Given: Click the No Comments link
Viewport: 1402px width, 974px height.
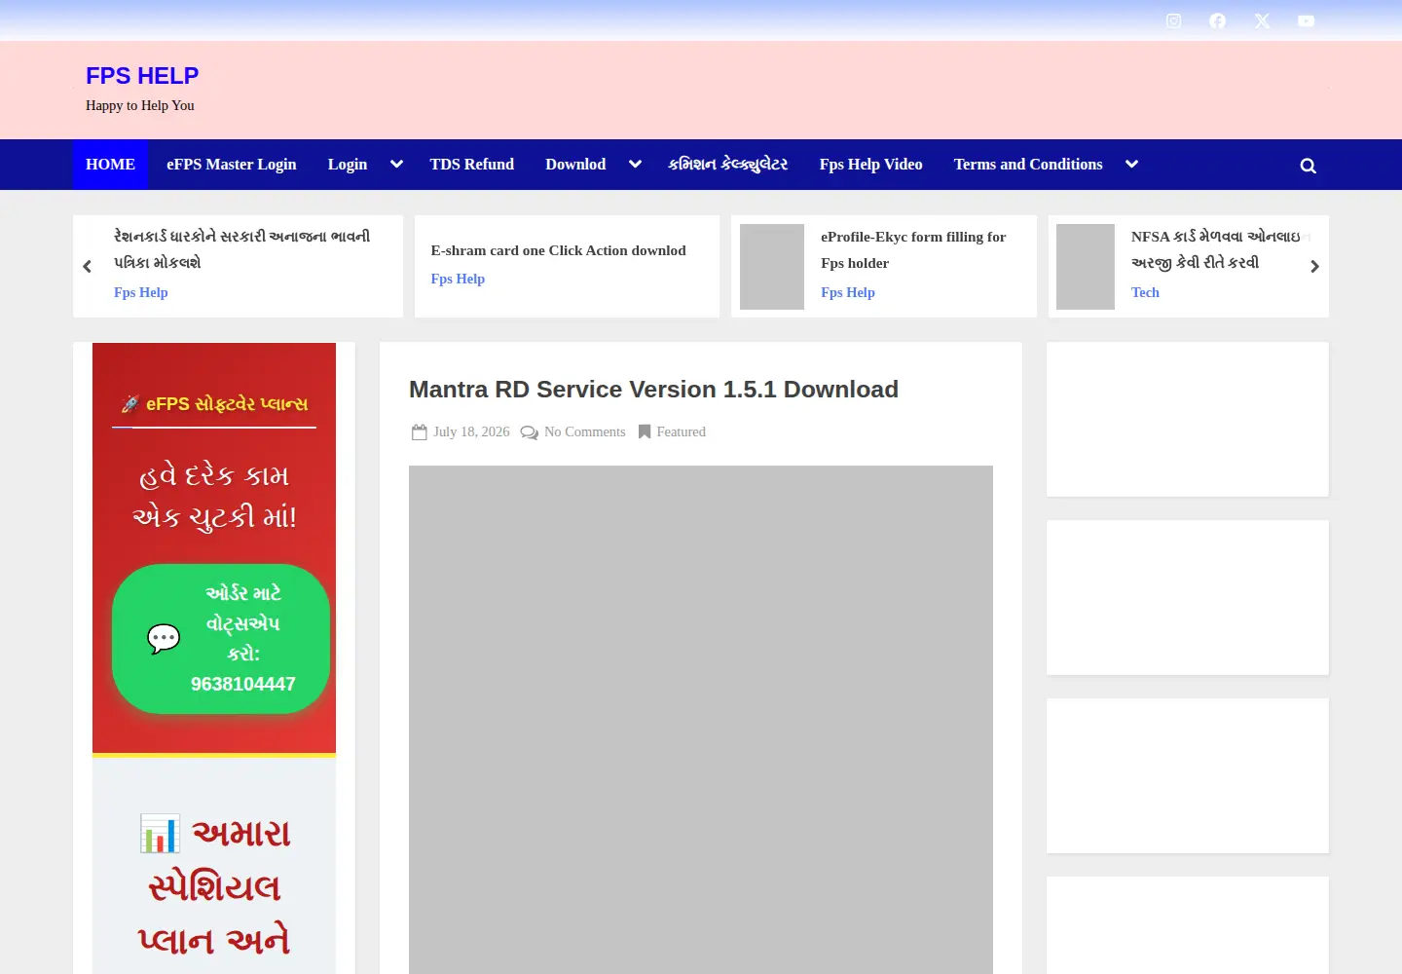Looking at the screenshot, I should [x=584, y=431].
